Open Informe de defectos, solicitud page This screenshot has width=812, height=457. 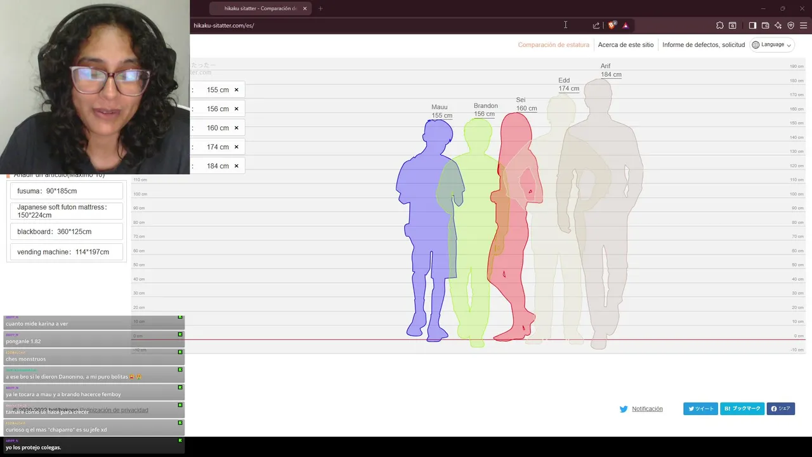pyautogui.click(x=704, y=45)
